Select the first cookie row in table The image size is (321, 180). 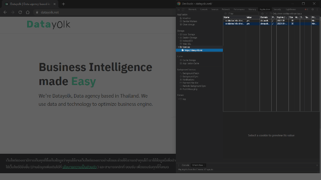tap(271, 21)
